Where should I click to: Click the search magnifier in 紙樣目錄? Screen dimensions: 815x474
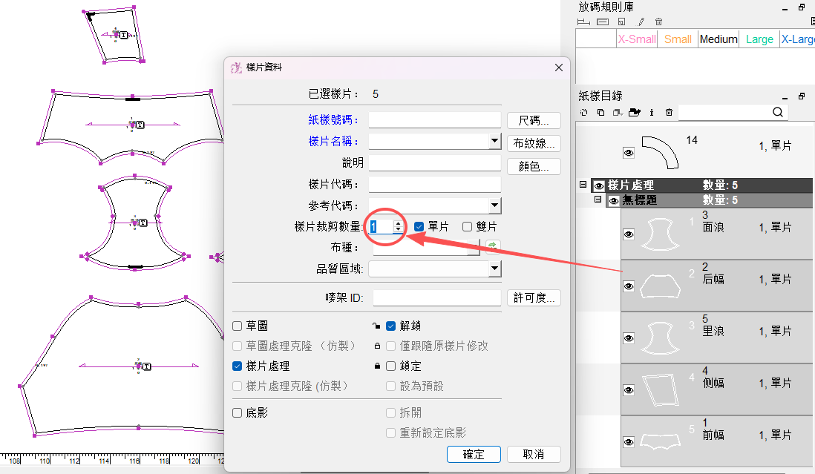778,112
